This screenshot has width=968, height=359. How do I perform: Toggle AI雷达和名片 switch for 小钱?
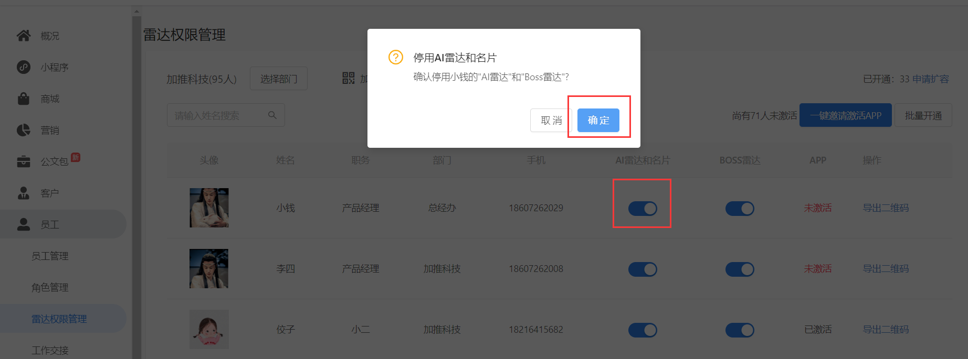[x=643, y=209]
